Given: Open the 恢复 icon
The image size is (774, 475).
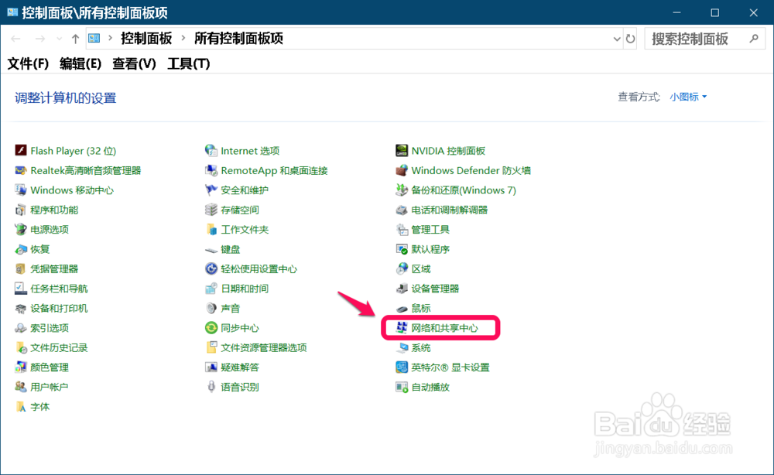Looking at the screenshot, I should pyautogui.click(x=21, y=249).
